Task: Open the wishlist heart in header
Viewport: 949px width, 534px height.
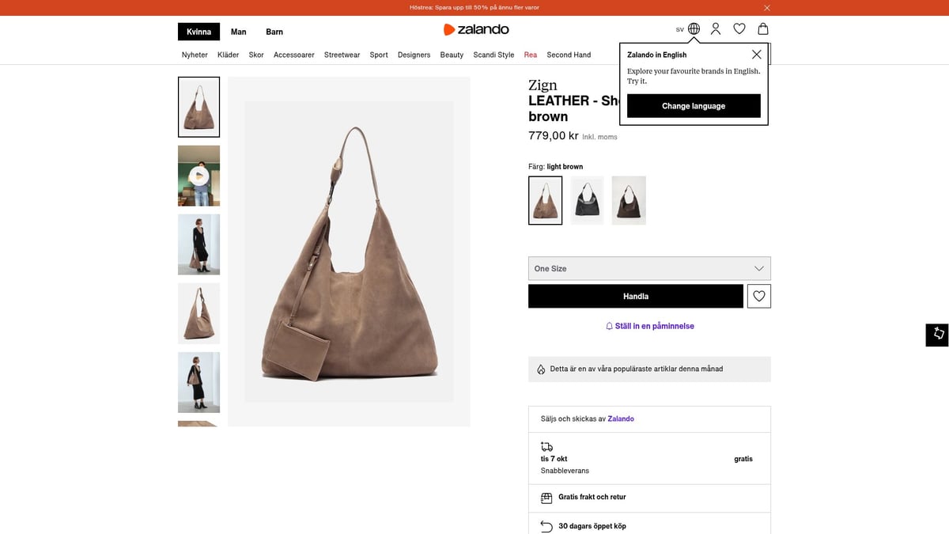Action: click(x=739, y=29)
